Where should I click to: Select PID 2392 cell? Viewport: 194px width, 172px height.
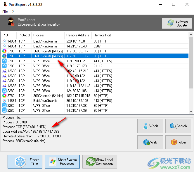tap(11, 81)
